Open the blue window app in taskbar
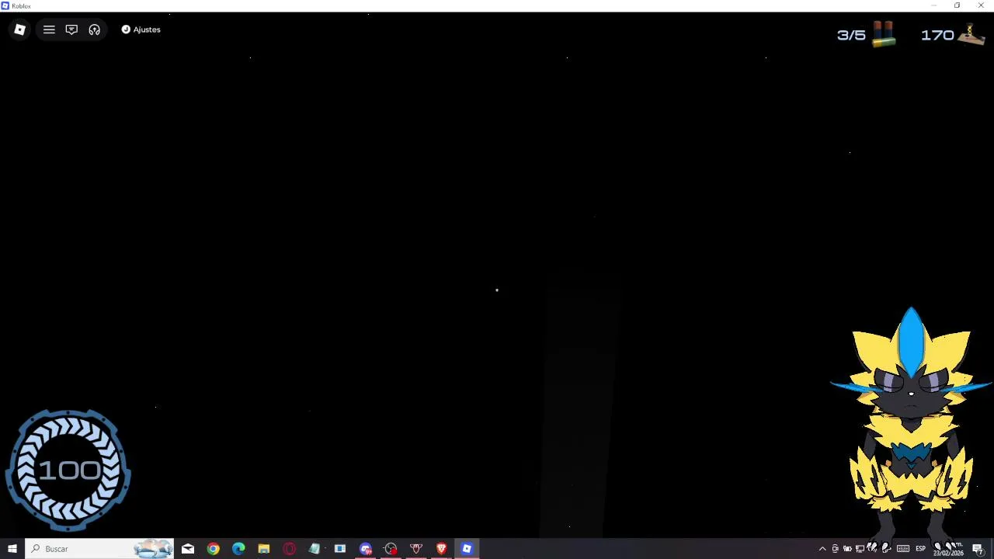 coord(340,549)
